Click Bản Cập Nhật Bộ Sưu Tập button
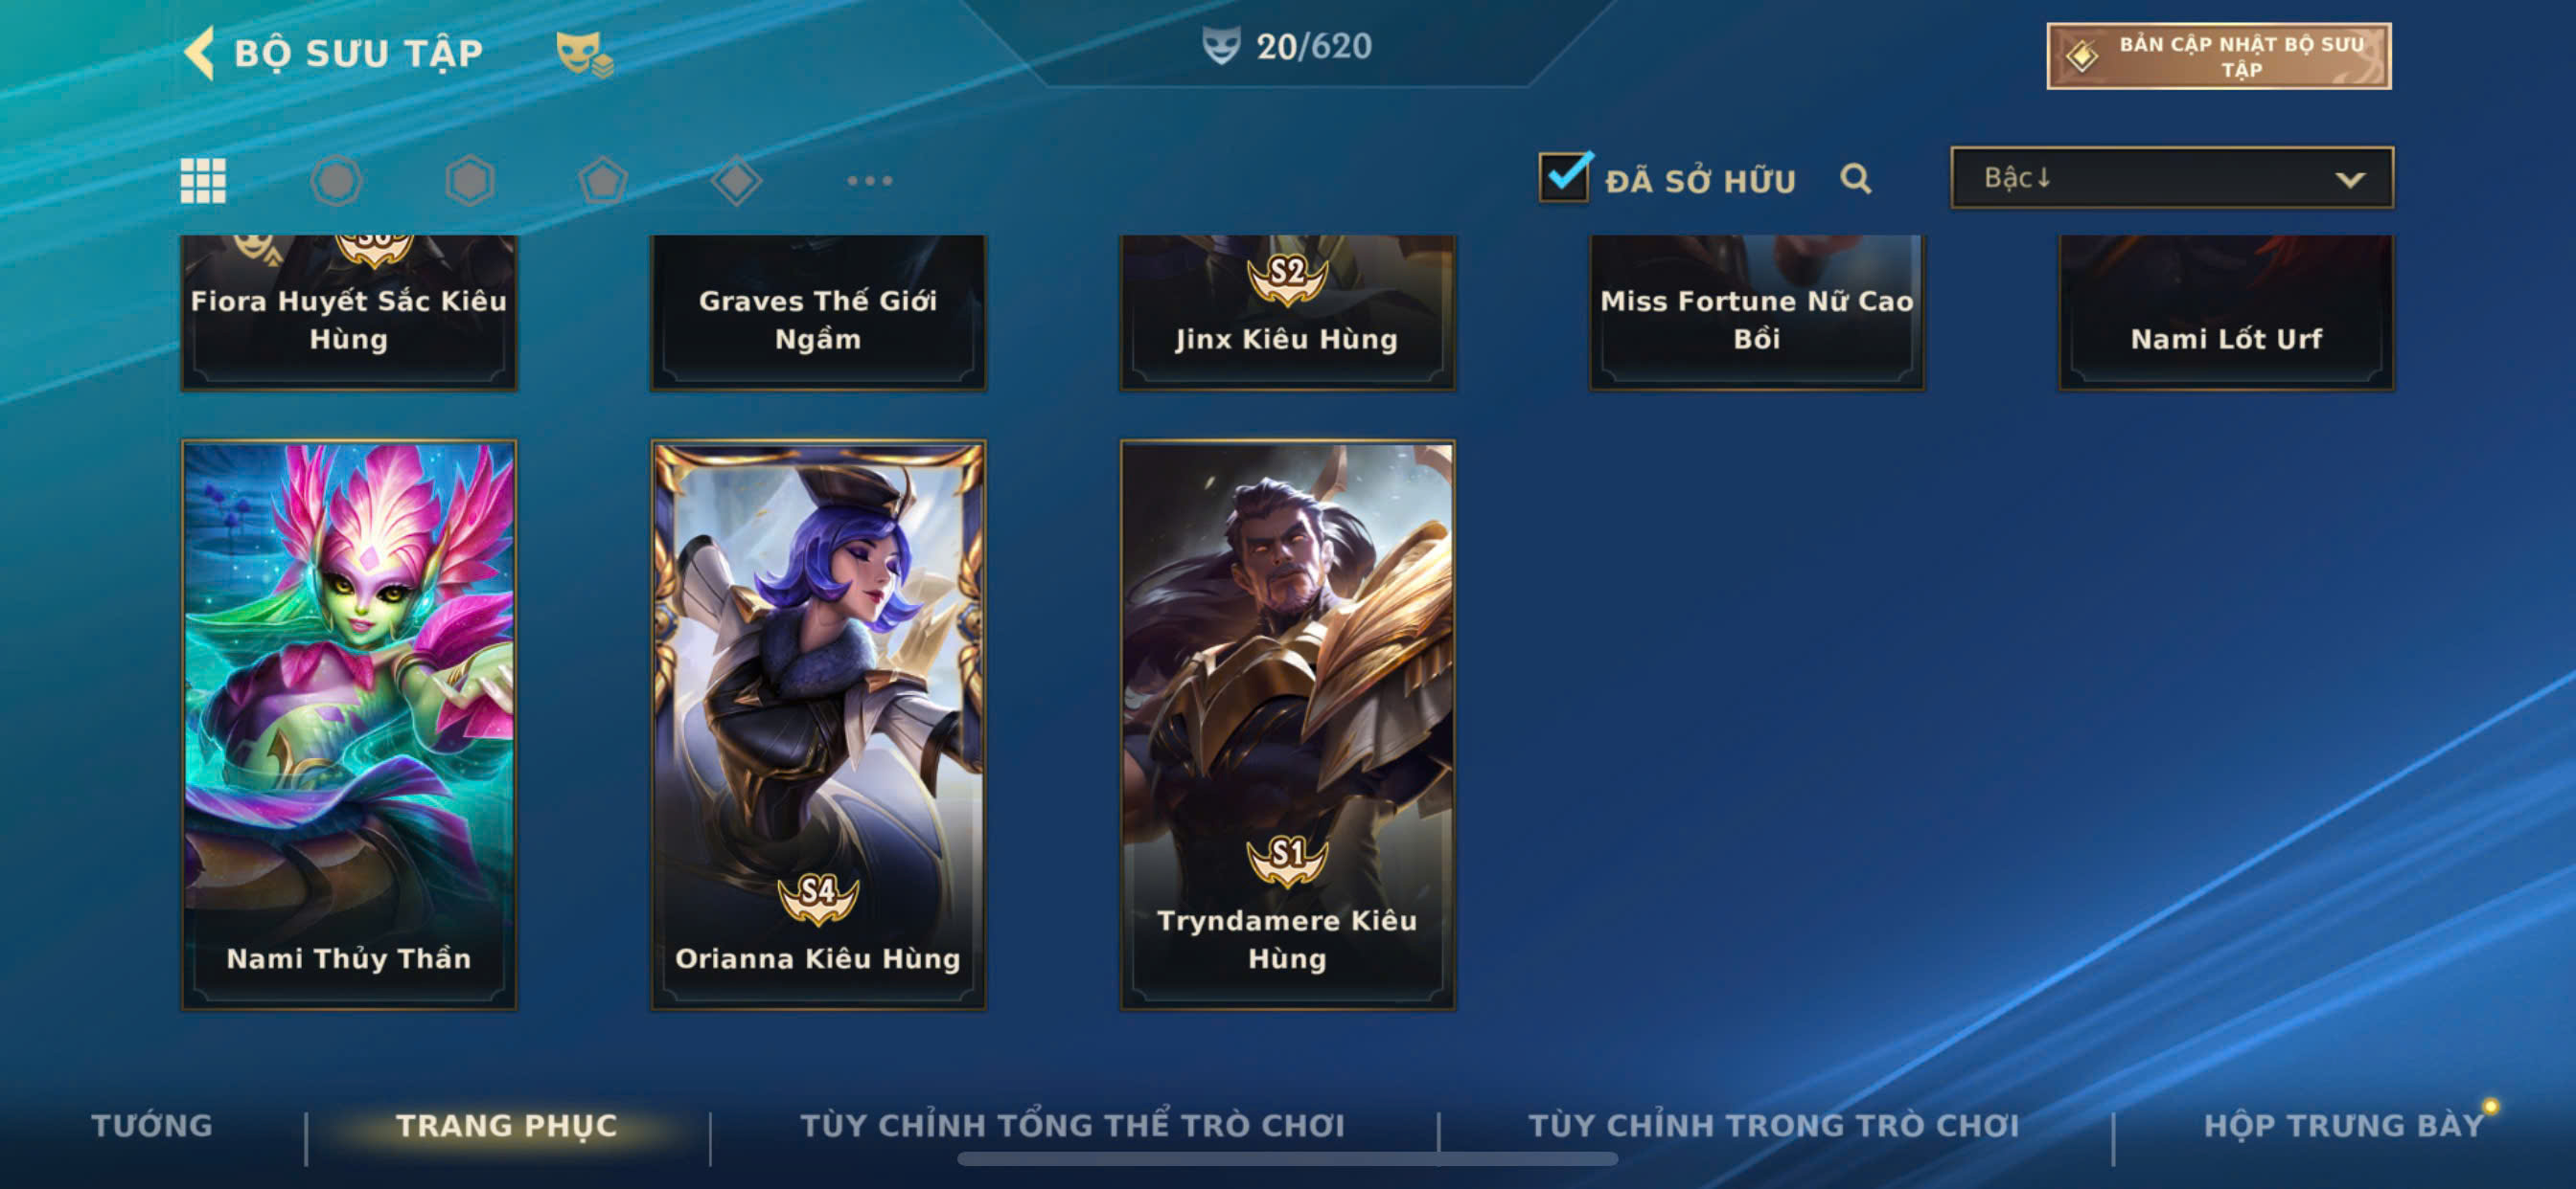The height and width of the screenshot is (1189, 2576). (x=2219, y=56)
